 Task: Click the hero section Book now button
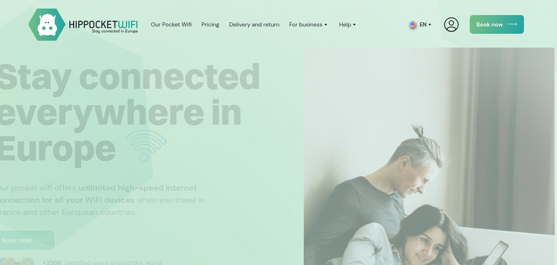click(25, 240)
